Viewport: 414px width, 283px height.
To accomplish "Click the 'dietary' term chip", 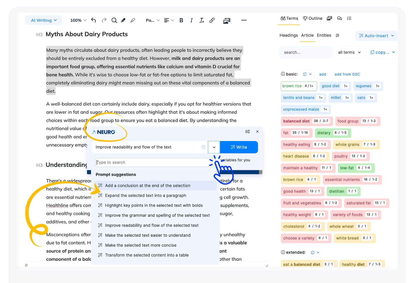I will point(333,133).
